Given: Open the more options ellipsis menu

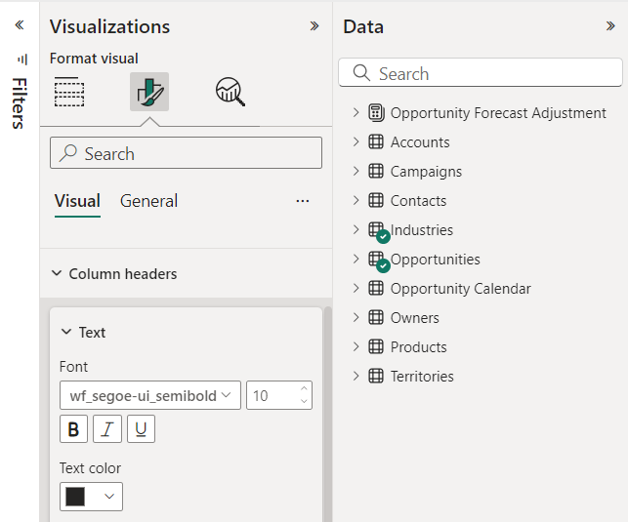Looking at the screenshot, I should point(303,201).
